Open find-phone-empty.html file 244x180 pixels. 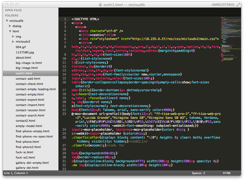tap(33, 131)
